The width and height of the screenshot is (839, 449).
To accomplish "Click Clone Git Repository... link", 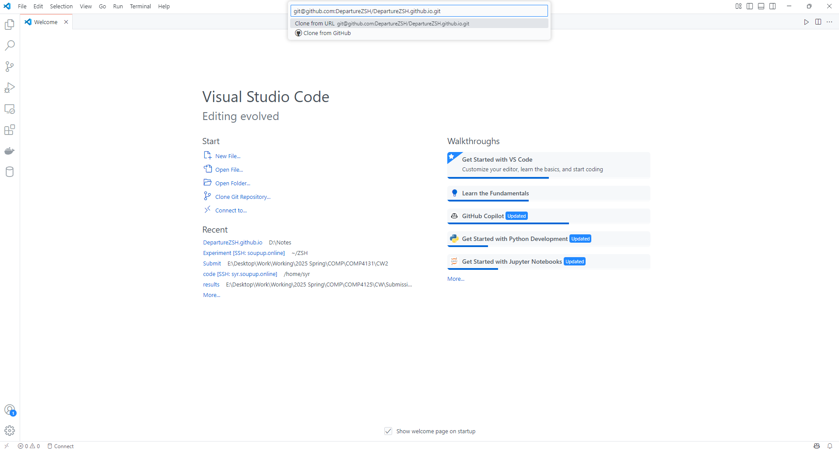I will pos(243,197).
